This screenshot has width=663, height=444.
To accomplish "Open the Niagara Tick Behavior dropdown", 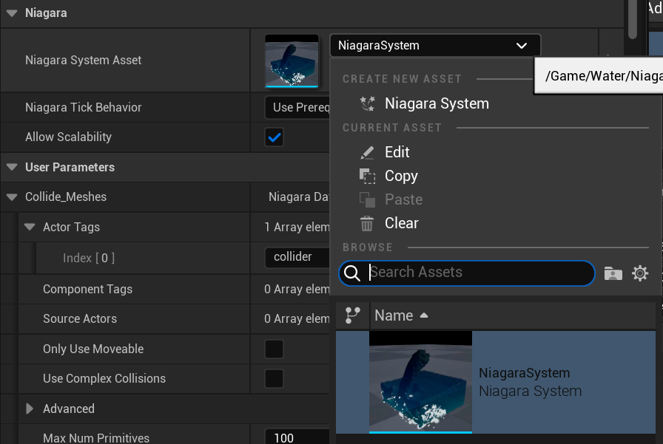I will point(297,107).
